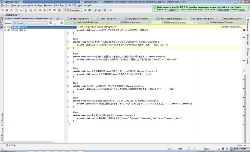Click the SDK/project settings icon next to wrench
Image resolution: width=250 pixels, height=152 pixels.
click(x=99, y=10)
